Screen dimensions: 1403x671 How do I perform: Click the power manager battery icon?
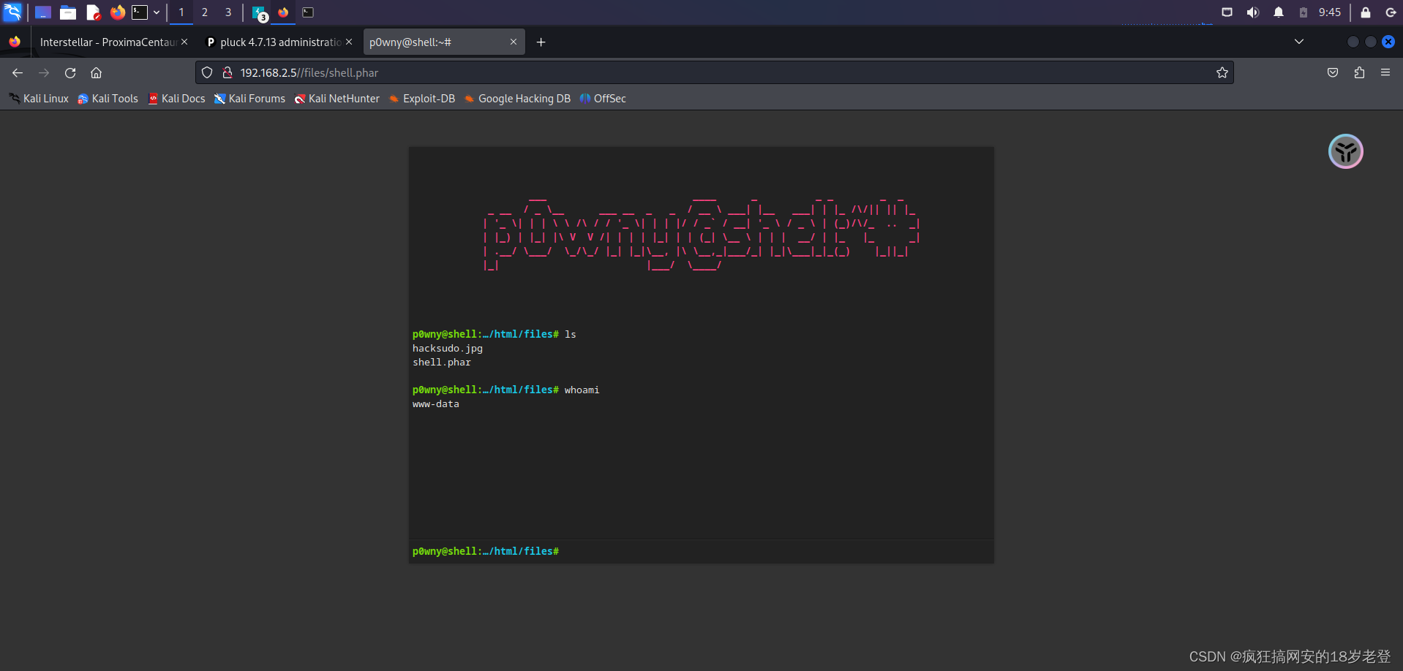click(1304, 12)
